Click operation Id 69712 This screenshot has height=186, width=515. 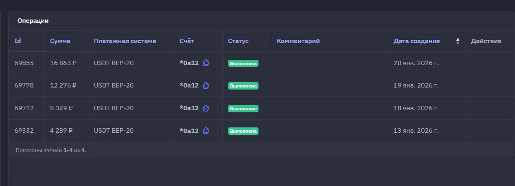[24, 108]
